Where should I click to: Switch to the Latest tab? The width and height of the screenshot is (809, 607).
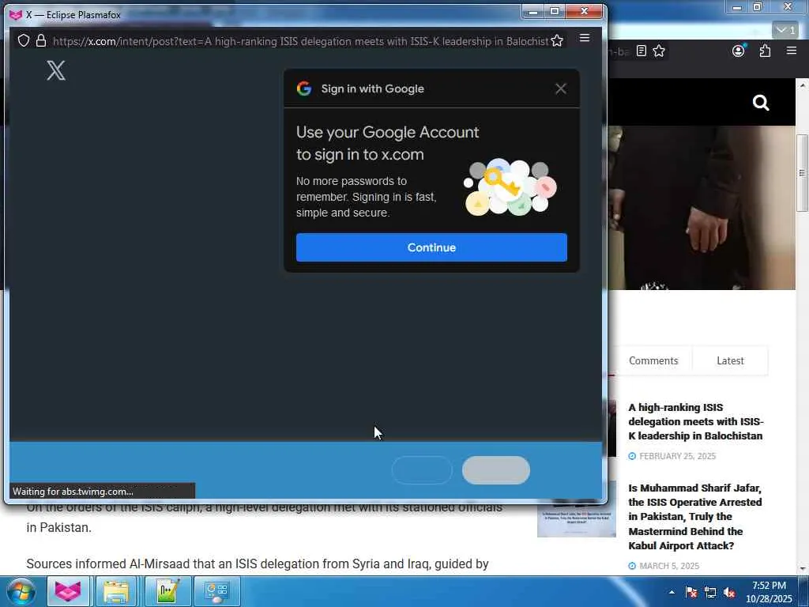pyautogui.click(x=730, y=360)
